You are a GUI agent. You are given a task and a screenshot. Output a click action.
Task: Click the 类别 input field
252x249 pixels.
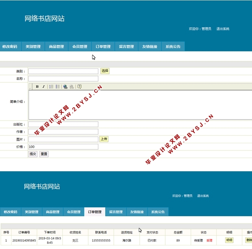pyautogui.click(x=63, y=71)
